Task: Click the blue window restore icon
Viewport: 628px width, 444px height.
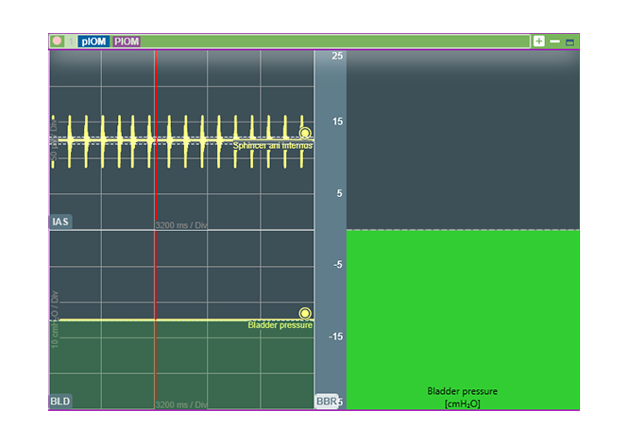Action: tap(569, 41)
